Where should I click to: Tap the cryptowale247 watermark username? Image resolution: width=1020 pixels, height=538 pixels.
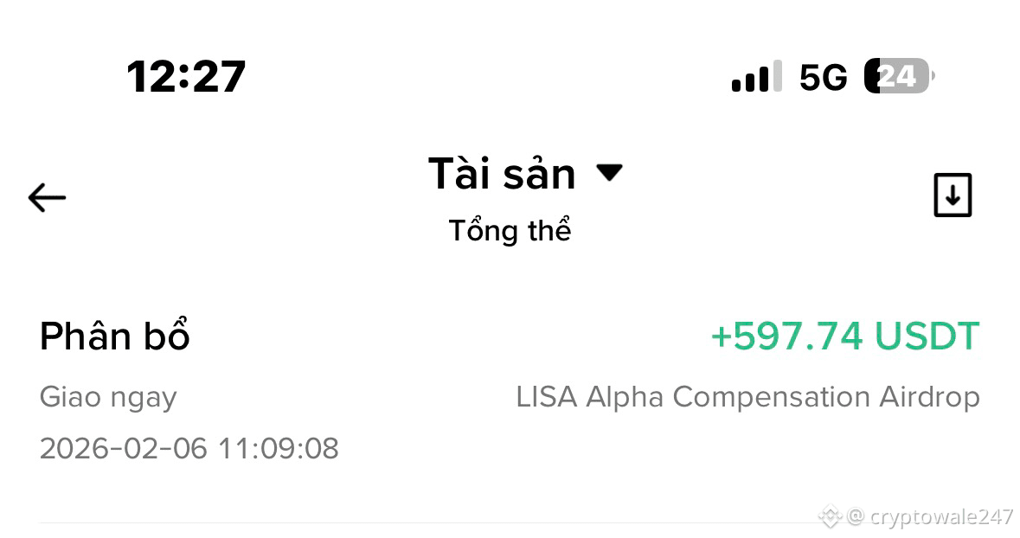click(x=941, y=516)
